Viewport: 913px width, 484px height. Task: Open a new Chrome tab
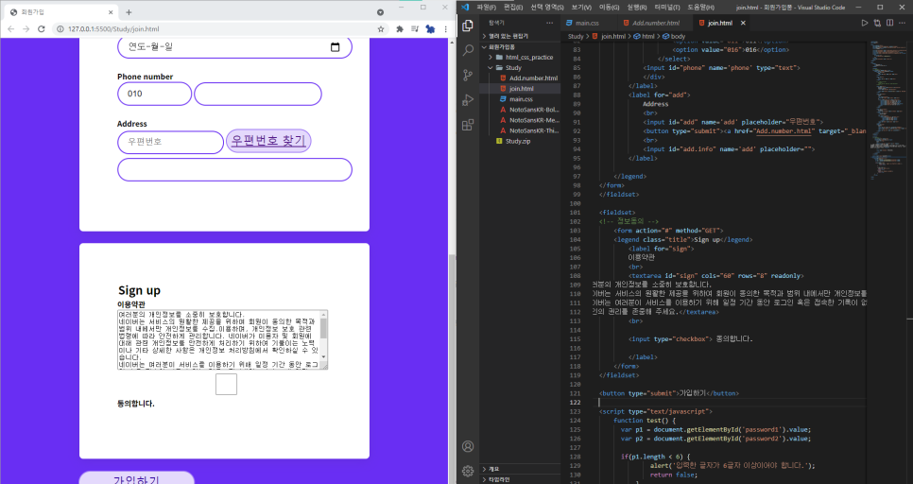point(129,12)
